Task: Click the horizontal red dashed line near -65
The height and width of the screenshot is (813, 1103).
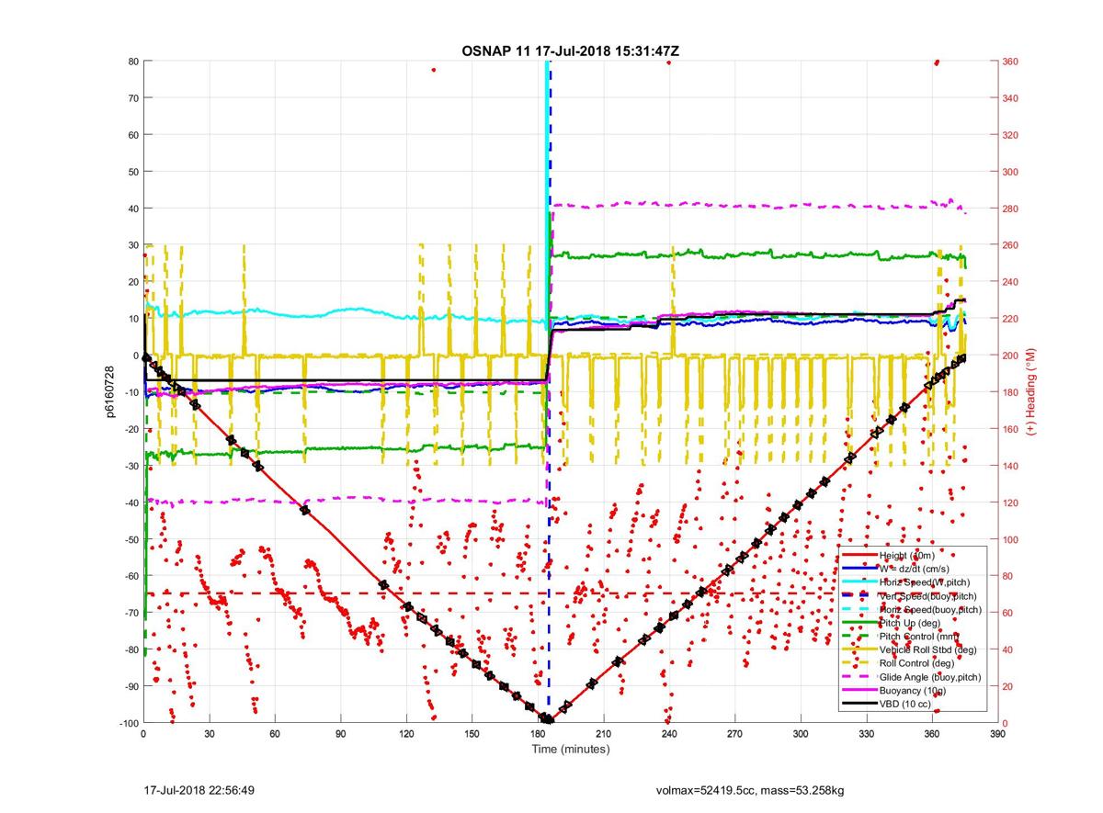Action: (570, 593)
